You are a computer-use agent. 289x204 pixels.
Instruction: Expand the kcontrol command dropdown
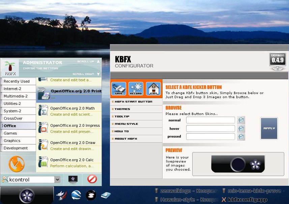[x=58, y=179]
